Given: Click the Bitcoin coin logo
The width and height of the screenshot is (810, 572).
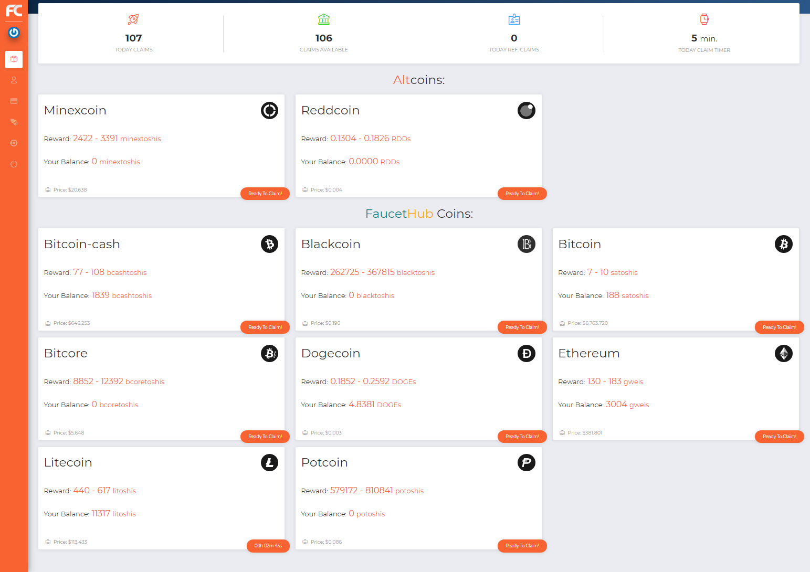Looking at the screenshot, I should tap(784, 244).
